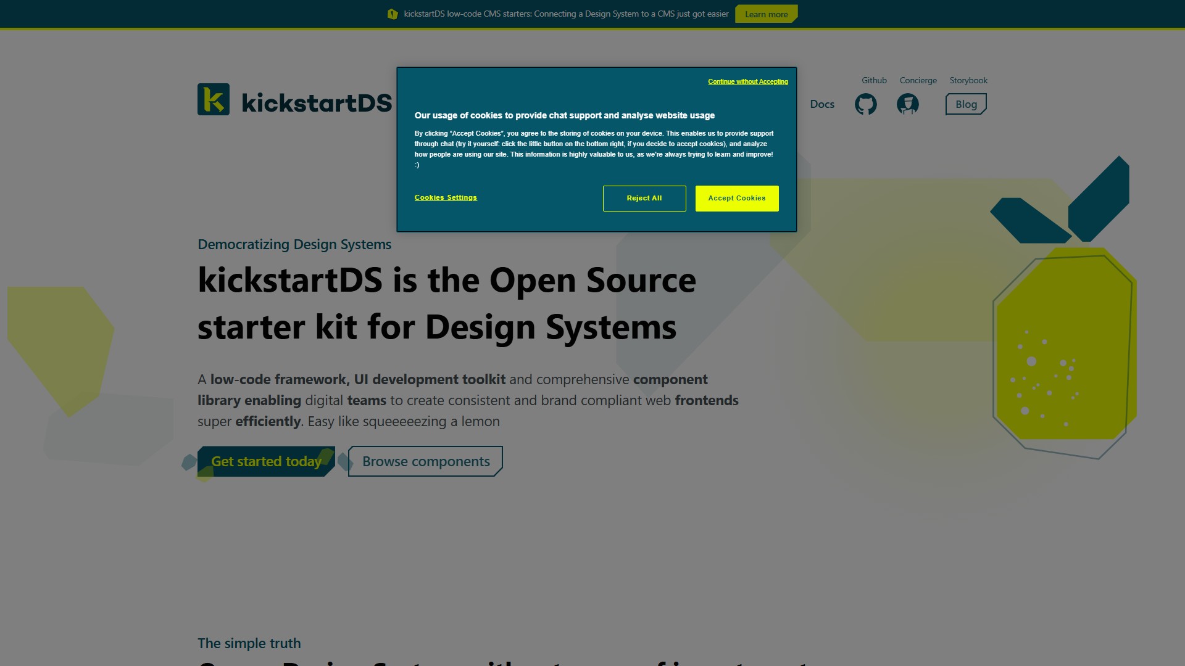Click the GitHub octocat icon in the header
The image size is (1185, 666).
point(865,104)
